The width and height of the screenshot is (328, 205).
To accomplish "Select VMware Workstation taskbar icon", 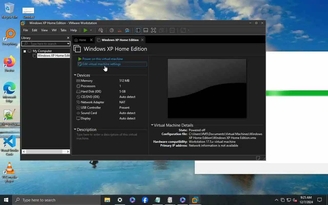I will (195, 200).
